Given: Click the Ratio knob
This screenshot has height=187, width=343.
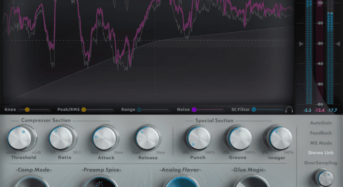Looking at the screenshot, I should pos(61,138).
